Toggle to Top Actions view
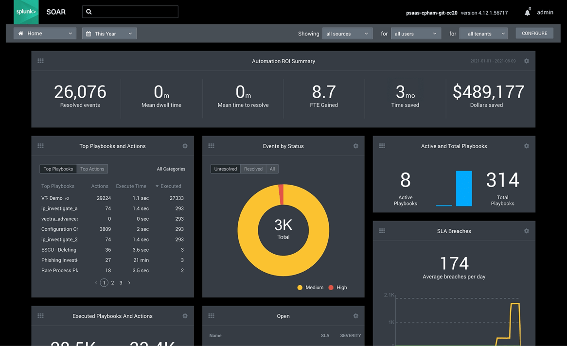The height and width of the screenshot is (346, 567). click(x=92, y=169)
